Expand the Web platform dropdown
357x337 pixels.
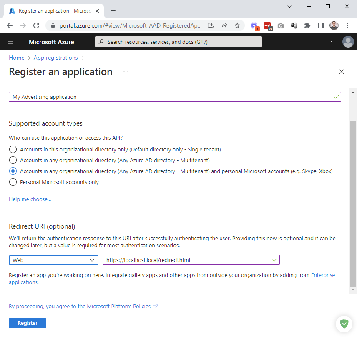(x=53, y=260)
